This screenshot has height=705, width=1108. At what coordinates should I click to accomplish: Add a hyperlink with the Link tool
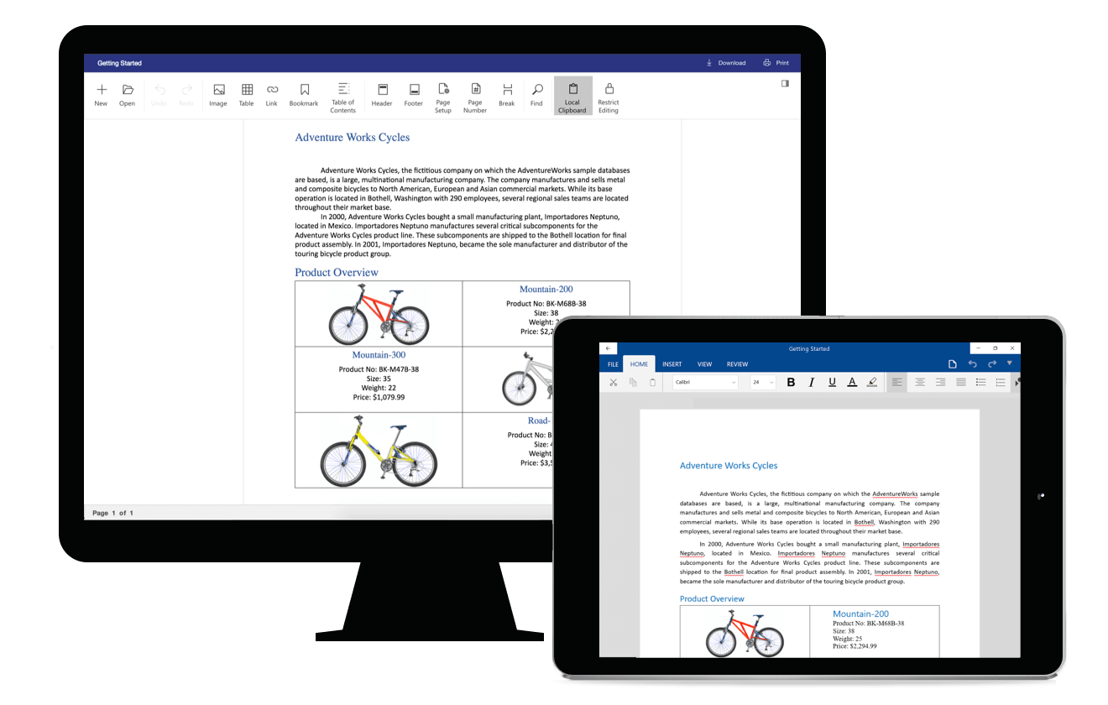[x=271, y=95]
